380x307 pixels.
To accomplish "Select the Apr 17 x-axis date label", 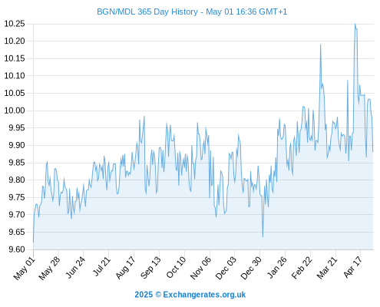I will pyautogui.click(x=353, y=267).
